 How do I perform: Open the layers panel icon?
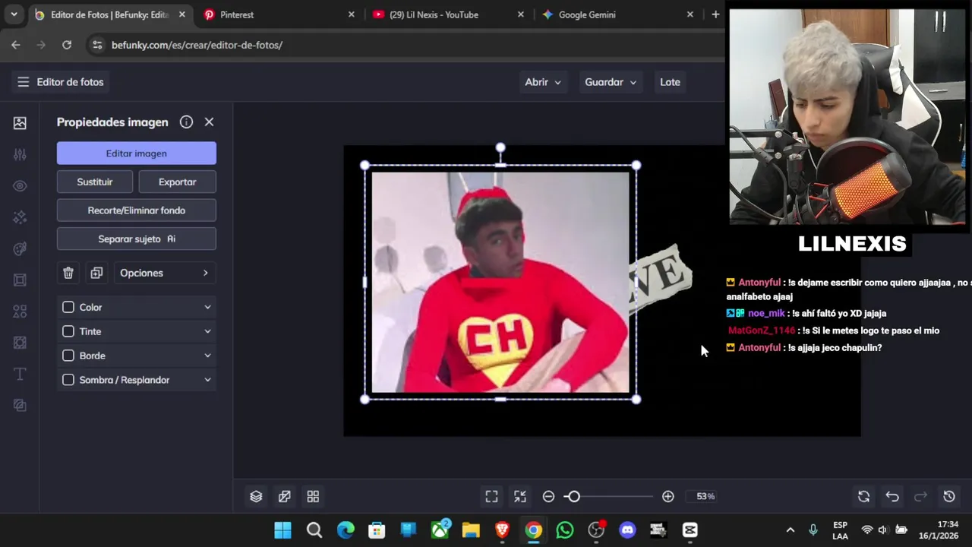tap(256, 496)
